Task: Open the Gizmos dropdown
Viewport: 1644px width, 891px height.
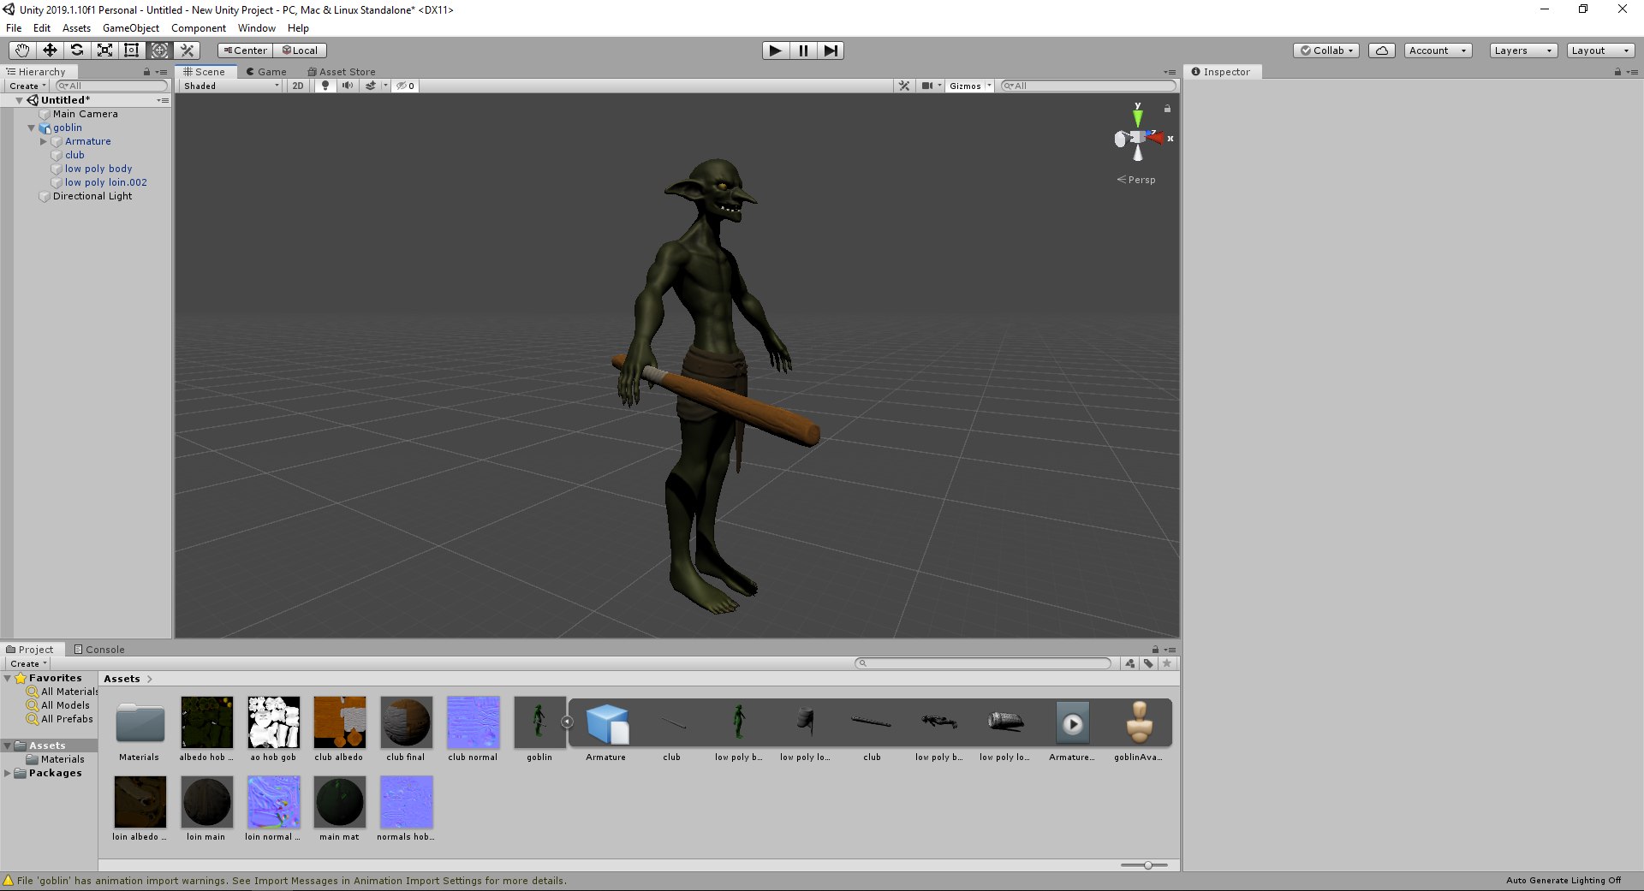Action: point(969,86)
